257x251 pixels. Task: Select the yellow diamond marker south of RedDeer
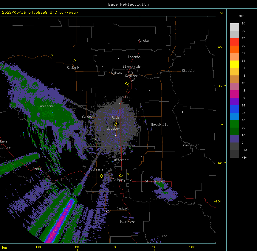point(127,84)
